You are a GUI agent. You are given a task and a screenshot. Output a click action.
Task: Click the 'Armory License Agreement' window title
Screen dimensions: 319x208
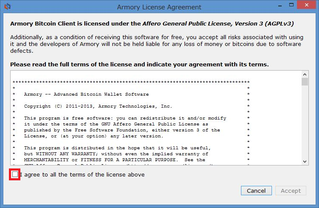[x=159, y=7]
